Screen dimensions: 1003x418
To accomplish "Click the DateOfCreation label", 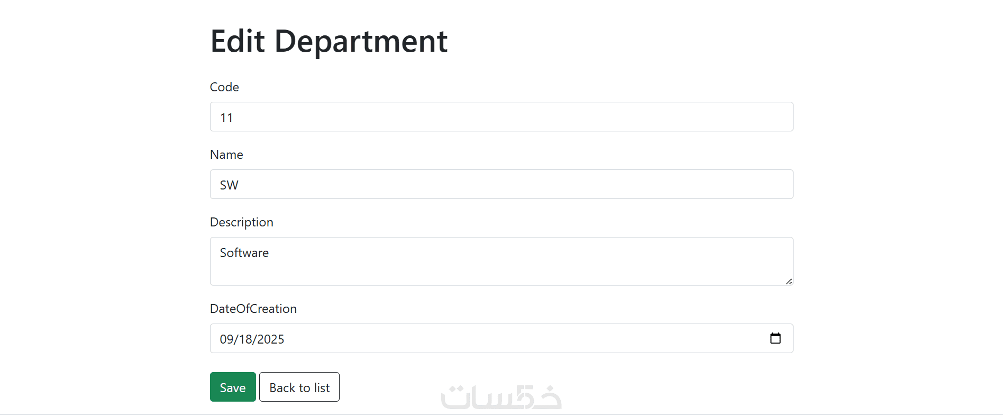I will point(253,309).
